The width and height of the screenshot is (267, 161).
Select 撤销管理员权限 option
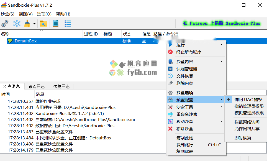pos(246,106)
